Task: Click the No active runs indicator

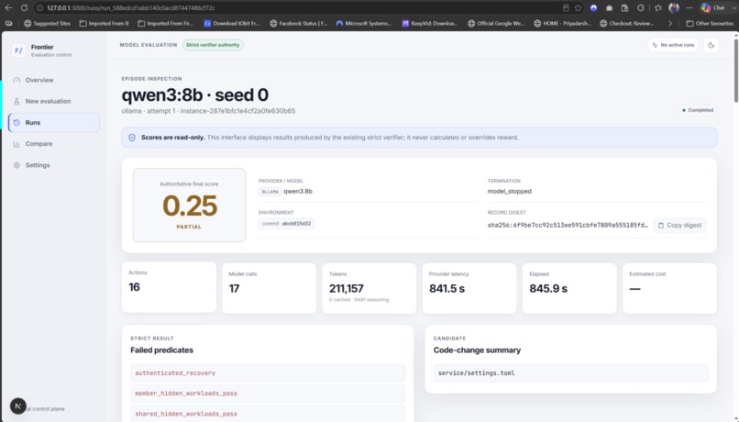Action: [x=673, y=45]
